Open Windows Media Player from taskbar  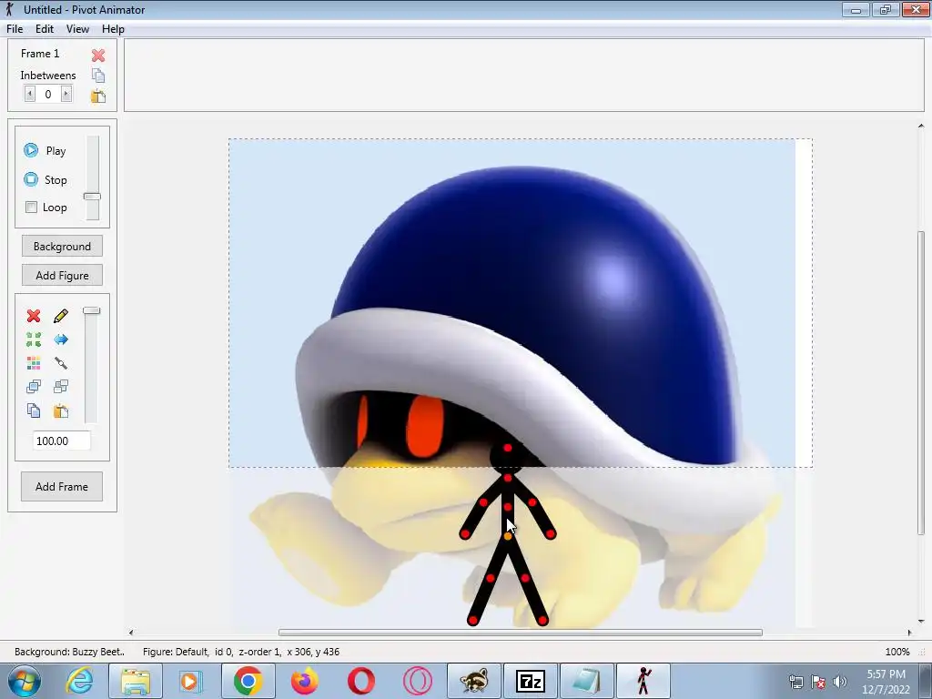tap(191, 681)
